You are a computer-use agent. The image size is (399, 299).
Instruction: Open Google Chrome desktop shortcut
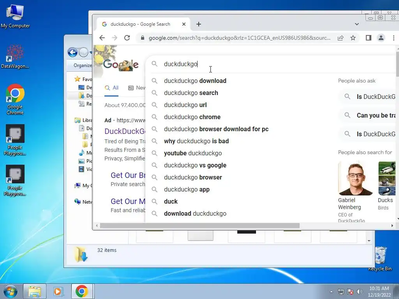coord(15,99)
